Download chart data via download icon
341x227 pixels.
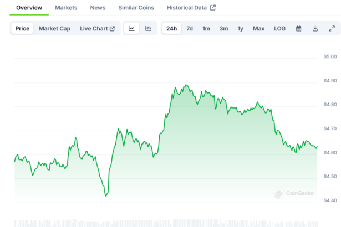(x=315, y=28)
